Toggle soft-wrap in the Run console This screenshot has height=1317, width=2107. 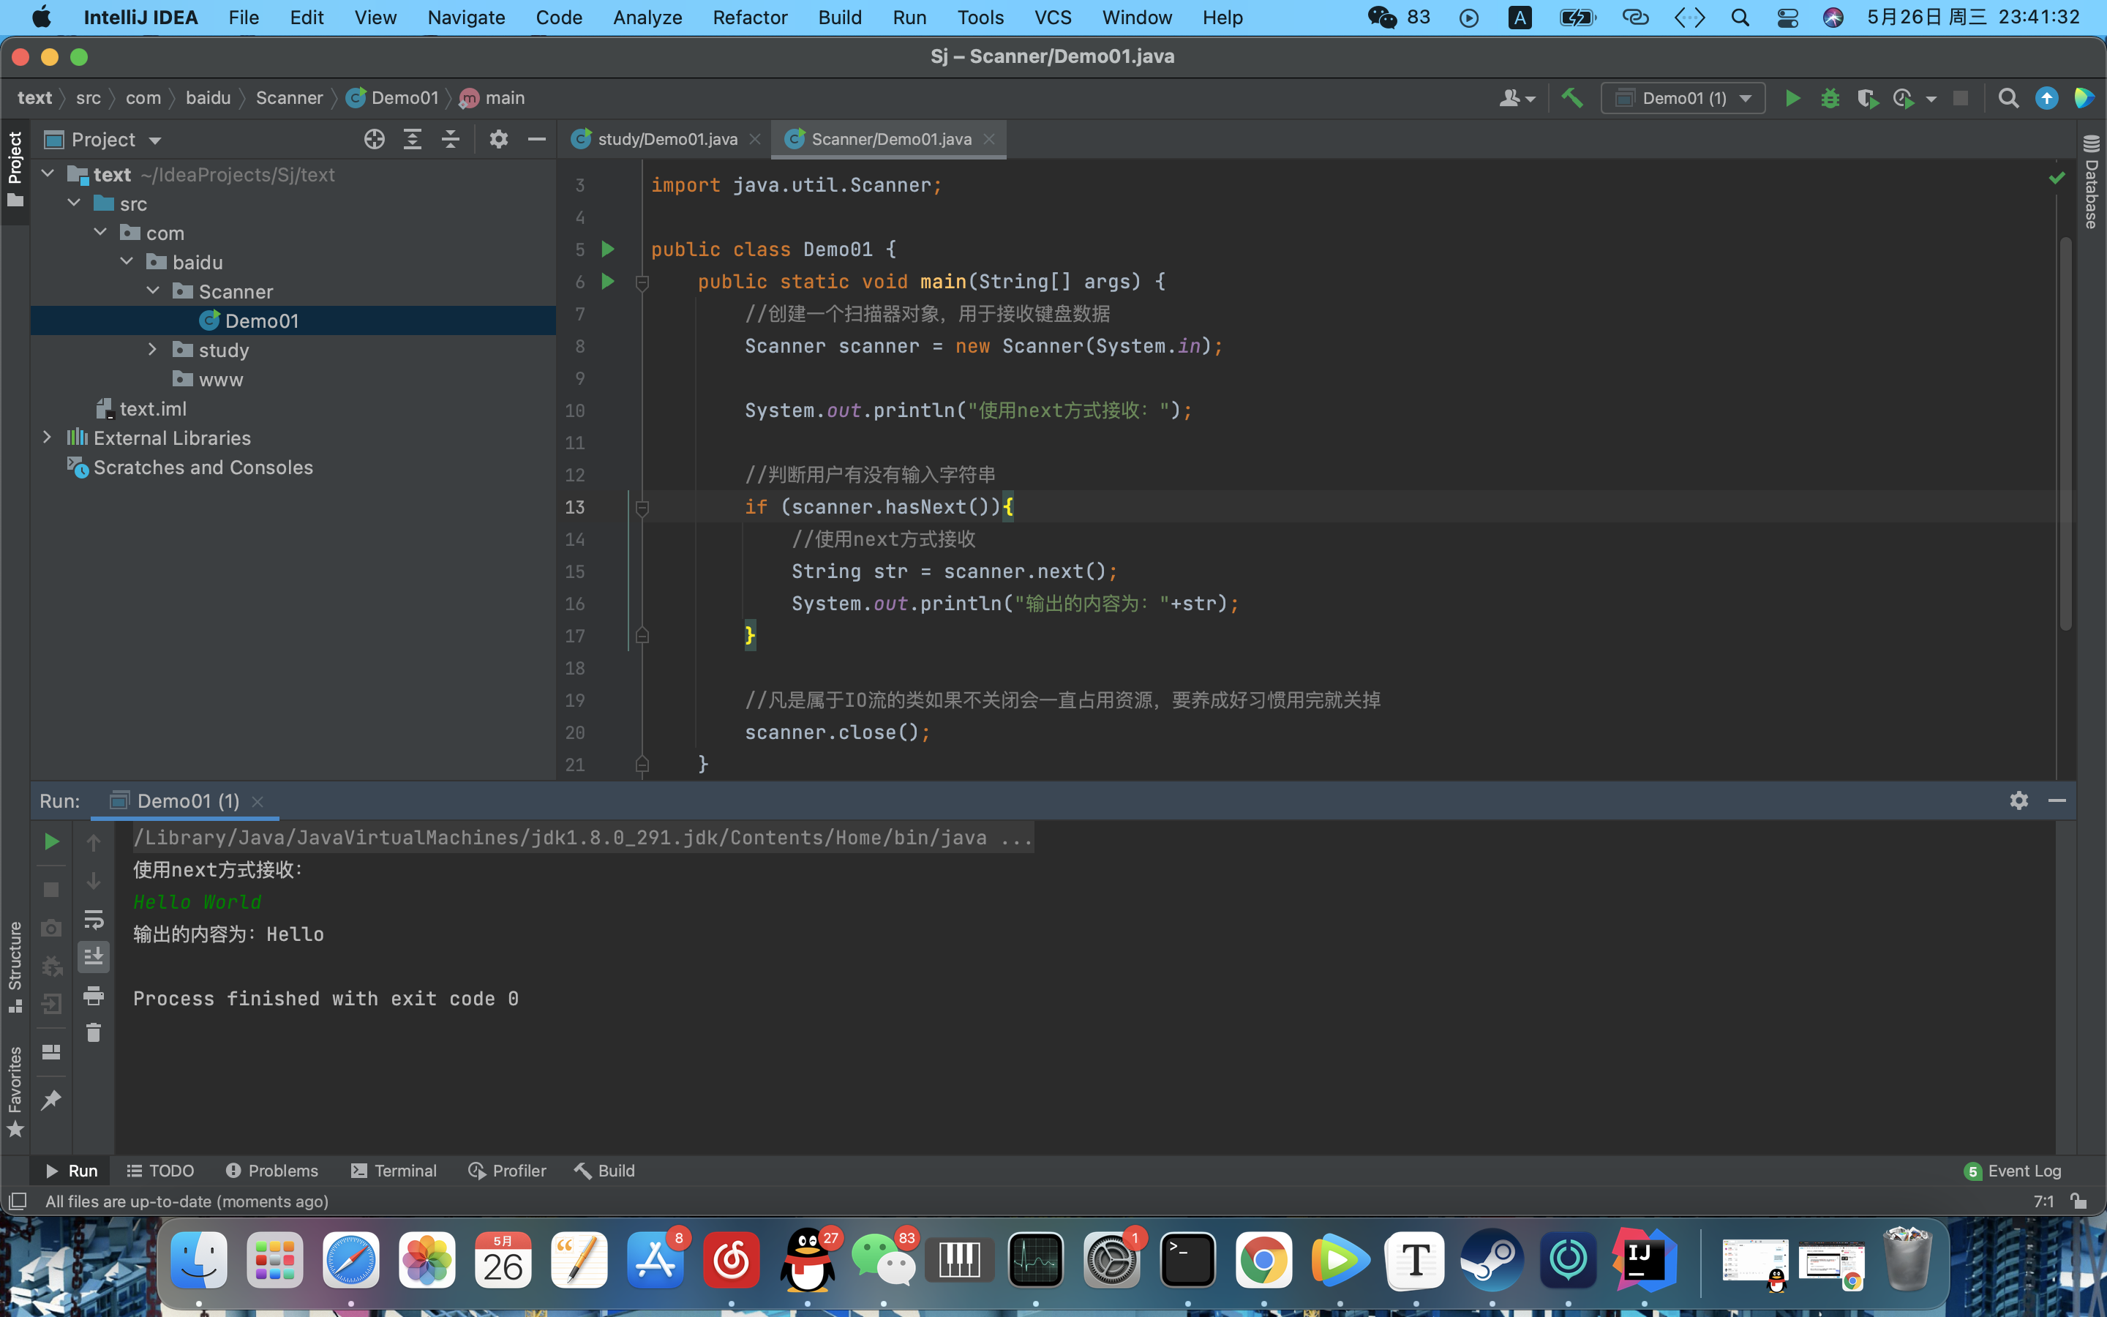point(93,919)
